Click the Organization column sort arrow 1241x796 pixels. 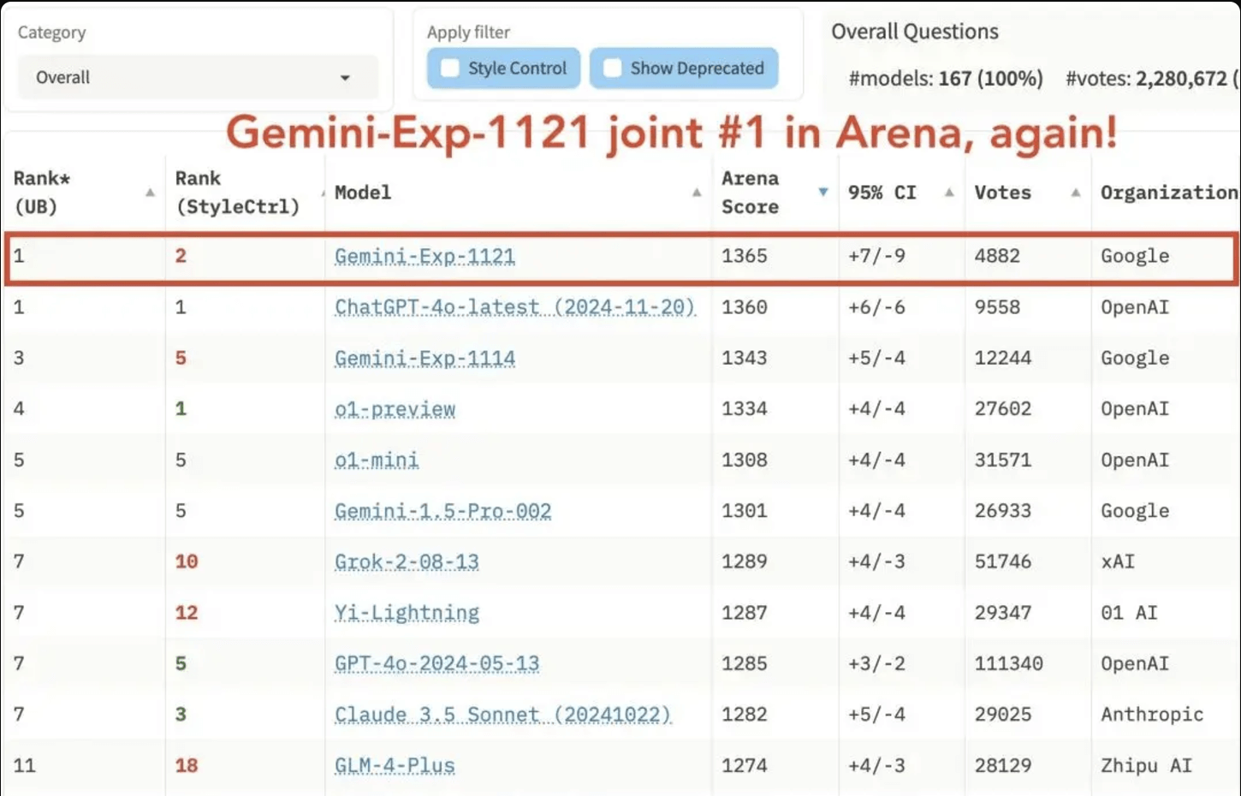[x=1238, y=193]
